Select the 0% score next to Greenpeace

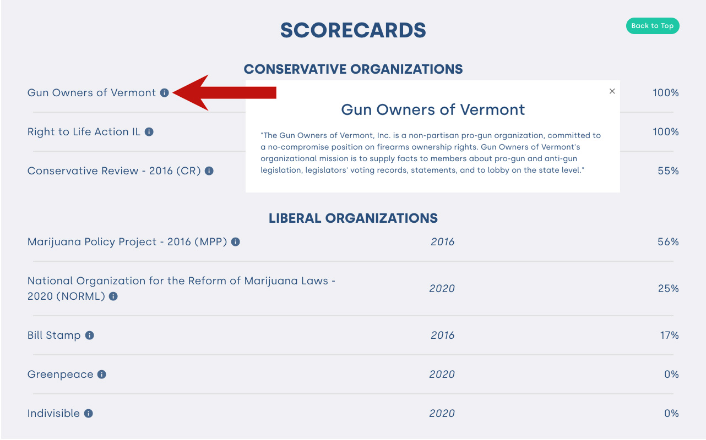[672, 375]
